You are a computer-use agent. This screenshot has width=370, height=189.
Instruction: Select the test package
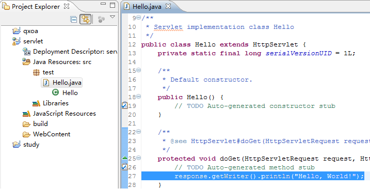coord(48,72)
